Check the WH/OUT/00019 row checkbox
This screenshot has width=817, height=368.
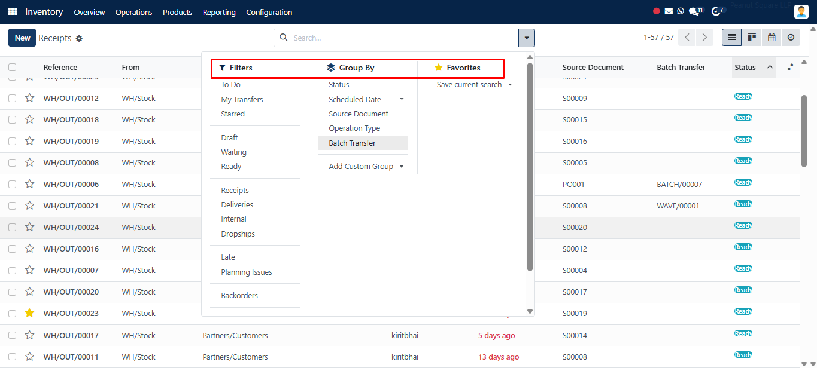pos(13,141)
